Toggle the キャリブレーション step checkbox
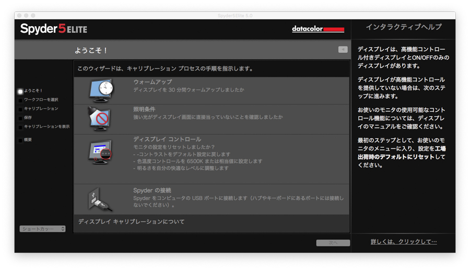The height and width of the screenshot is (270, 470). tap(20, 109)
